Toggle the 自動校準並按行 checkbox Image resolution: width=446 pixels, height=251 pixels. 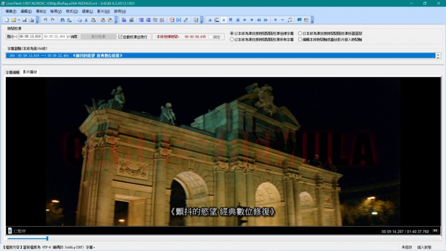point(120,37)
